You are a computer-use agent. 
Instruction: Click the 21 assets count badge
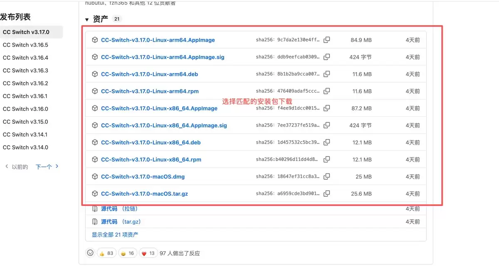117,19
